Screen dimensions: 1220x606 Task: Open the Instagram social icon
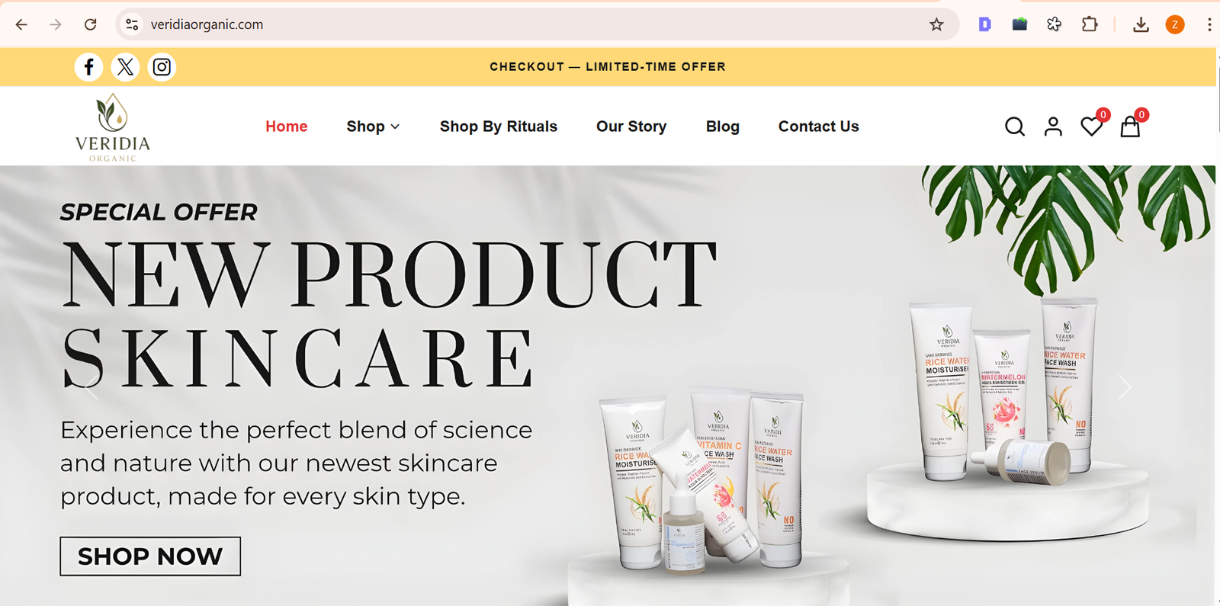tap(162, 67)
